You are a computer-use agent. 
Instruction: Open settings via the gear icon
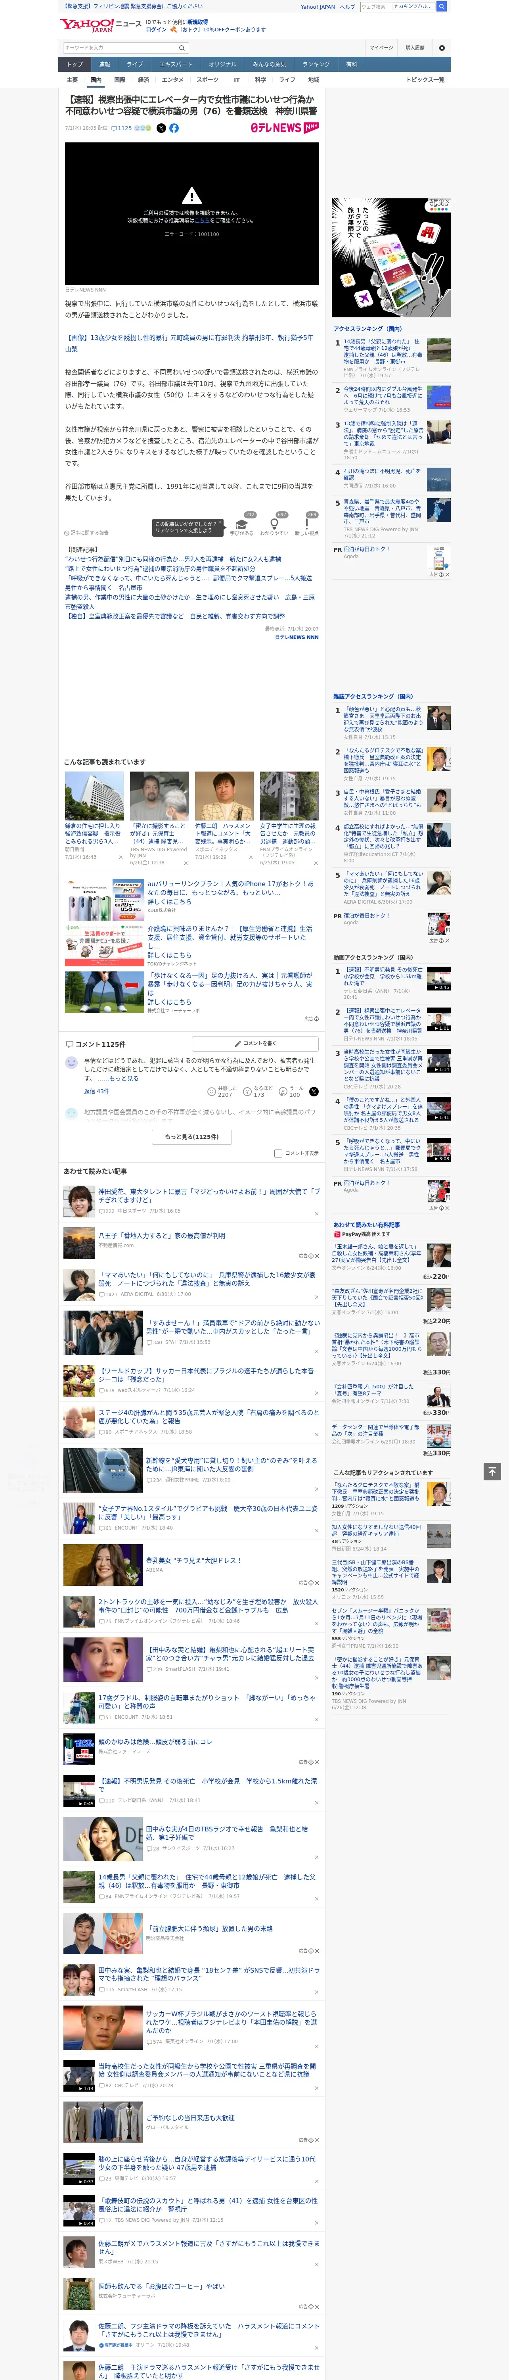coord(442,47)
